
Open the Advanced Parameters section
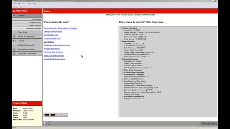[x=27, y=54]
